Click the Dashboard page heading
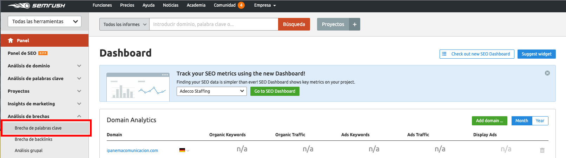This screenshot has width=566, height=158. click(126, 53)
